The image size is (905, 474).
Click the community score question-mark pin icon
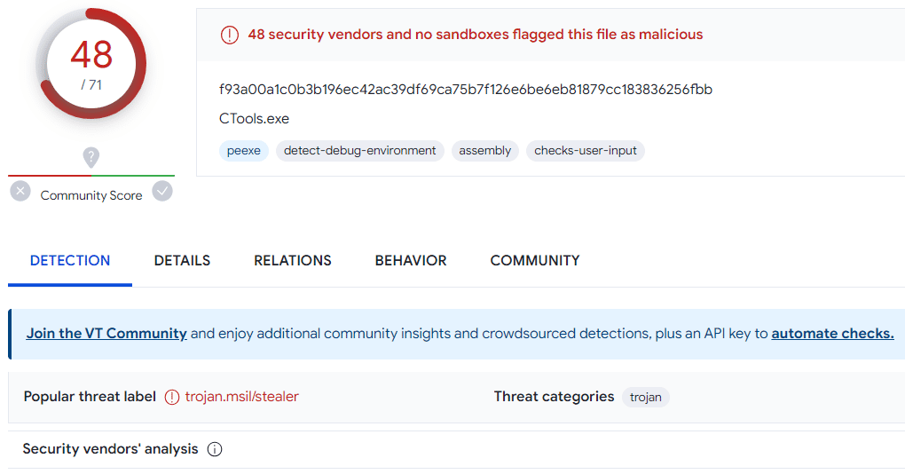pos(91,157)
